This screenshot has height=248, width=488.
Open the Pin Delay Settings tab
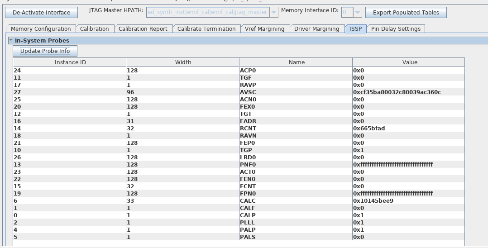tap(396, 29)
